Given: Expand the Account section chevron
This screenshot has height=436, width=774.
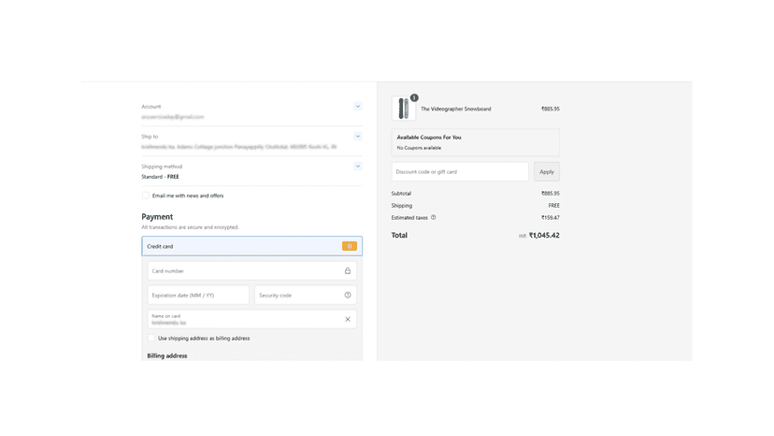Looking at the screenshot, I should [358, 107].
